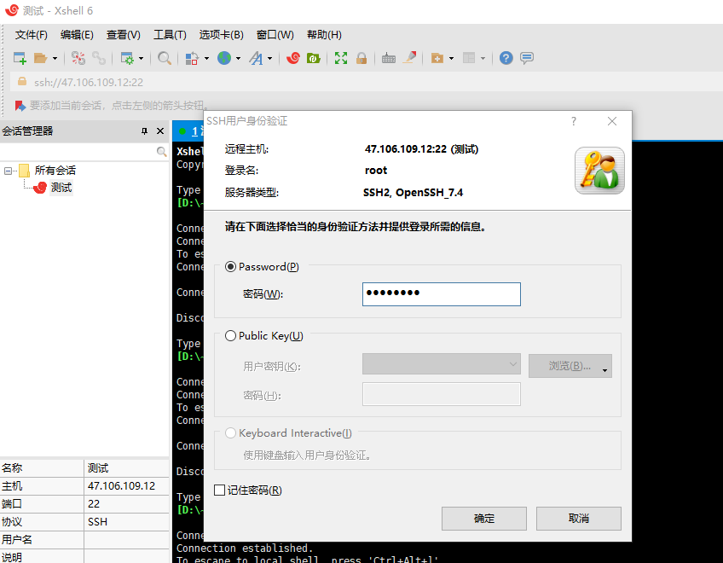The height and width of the screenshot is (563, 723).
Task: Open Xftp green folder toolbar icon
Action: (314, 58)
